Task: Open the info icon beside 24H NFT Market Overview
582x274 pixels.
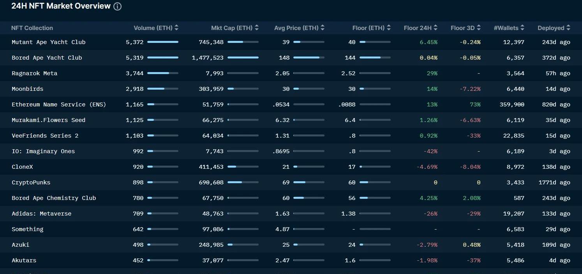Action: coord(117,7)
